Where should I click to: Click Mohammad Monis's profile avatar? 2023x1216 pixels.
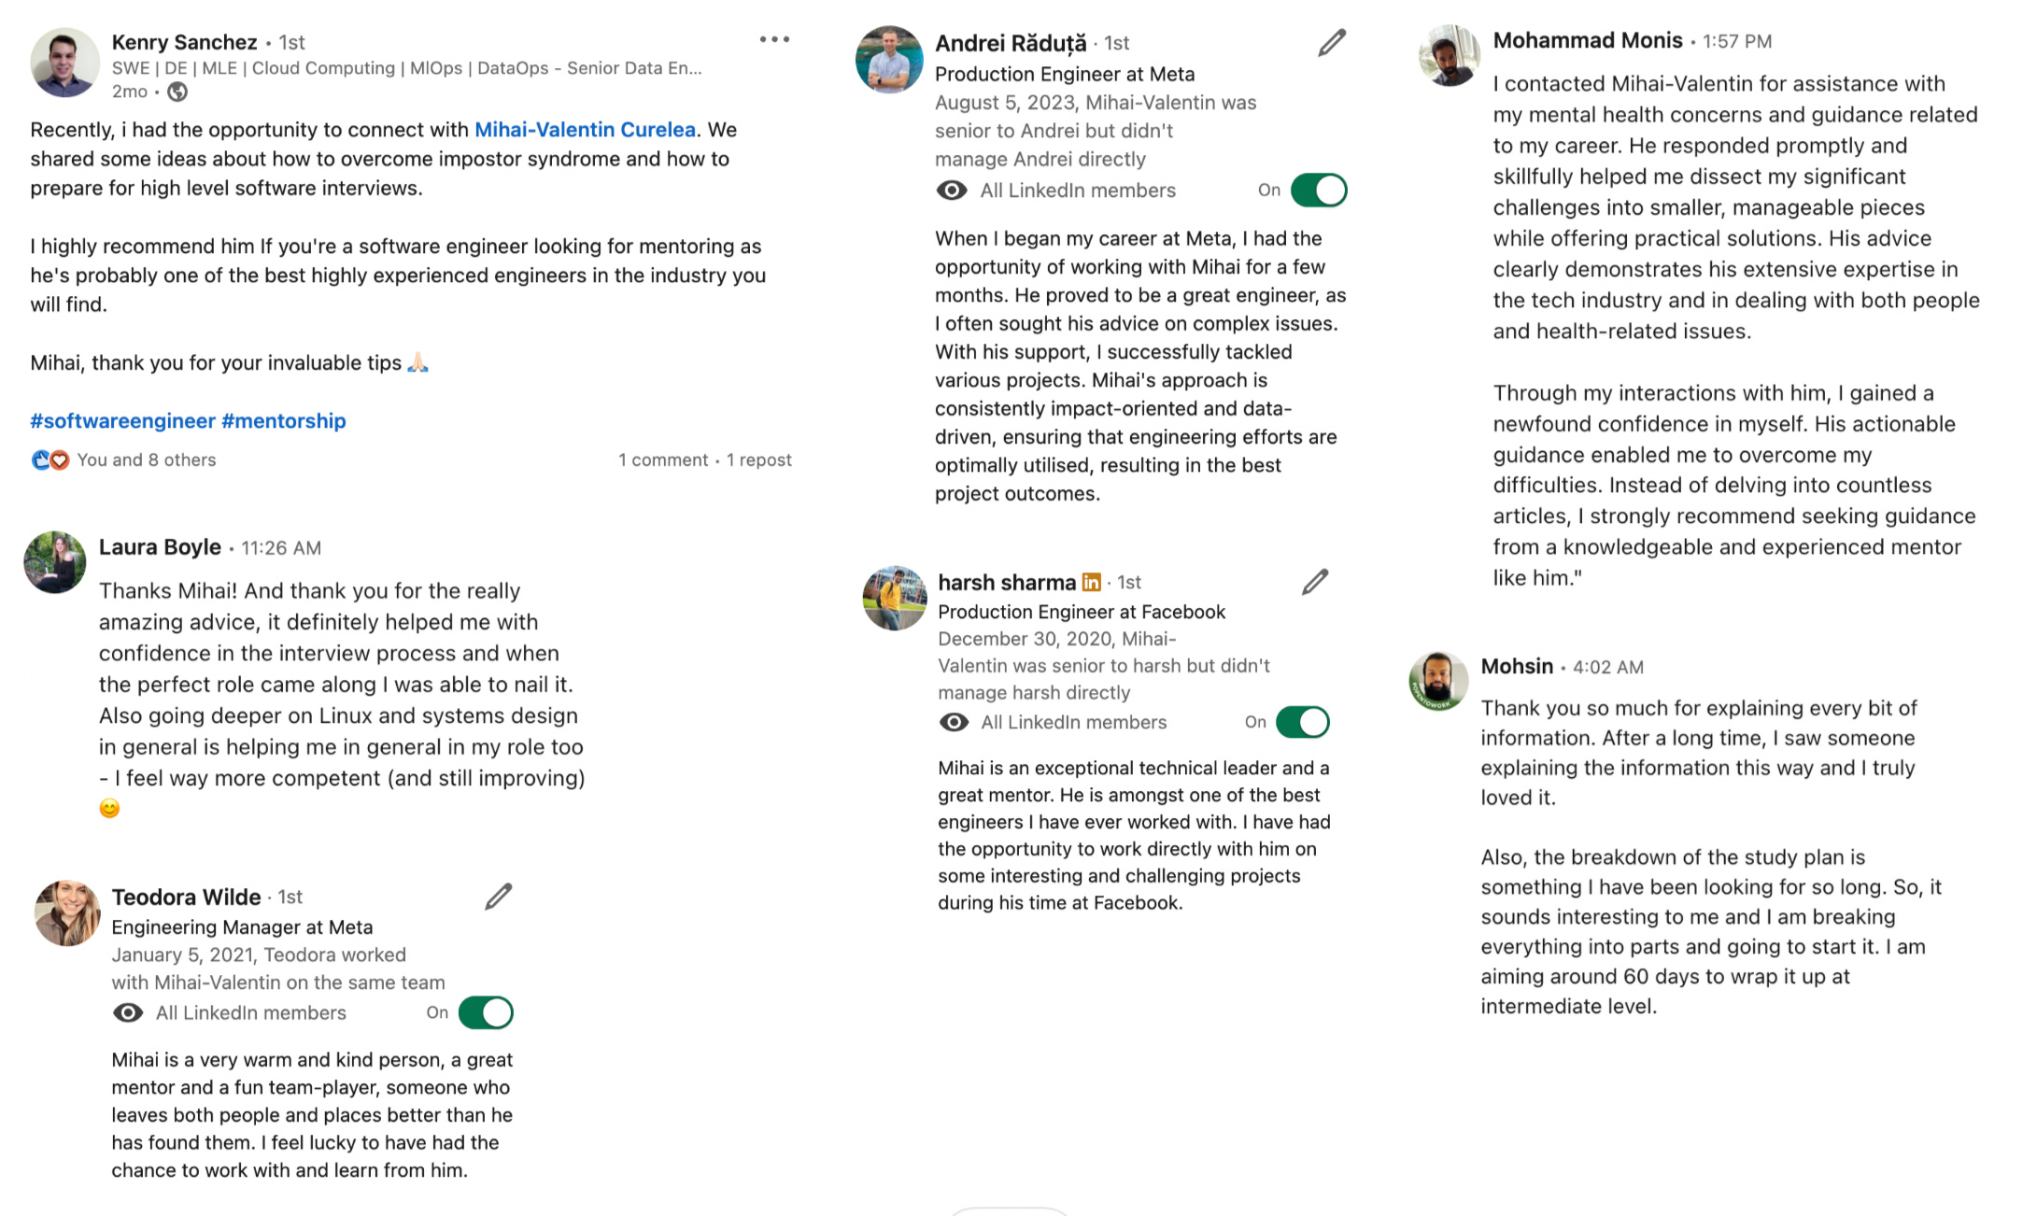[x=1449, y=55]
